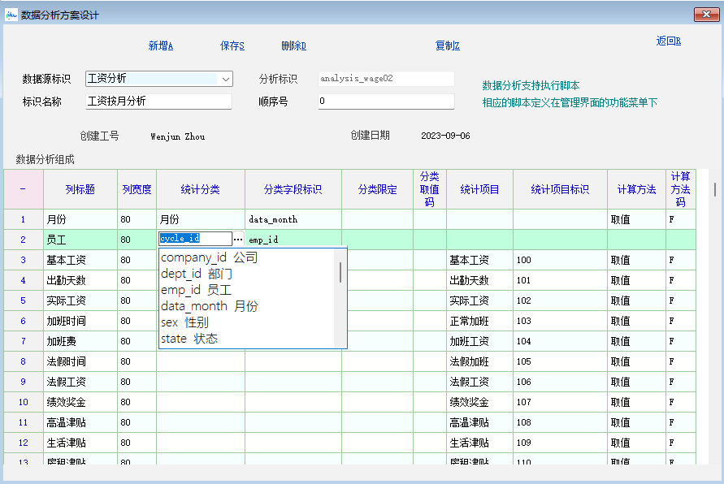Screen dimensions: 724x484
Task: Expand the 数据源标识 dropdown
Action: 225,79
